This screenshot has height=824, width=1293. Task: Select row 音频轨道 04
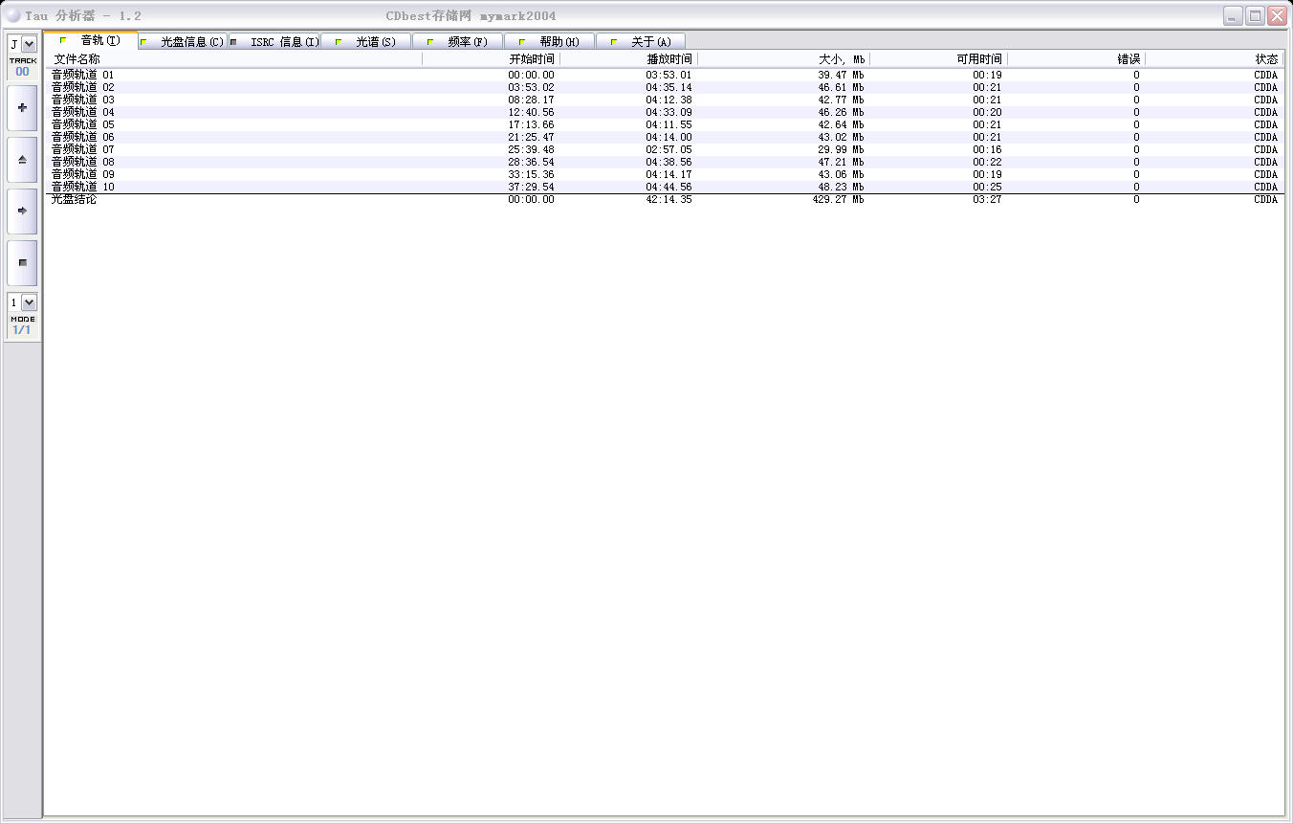point(665,112)
